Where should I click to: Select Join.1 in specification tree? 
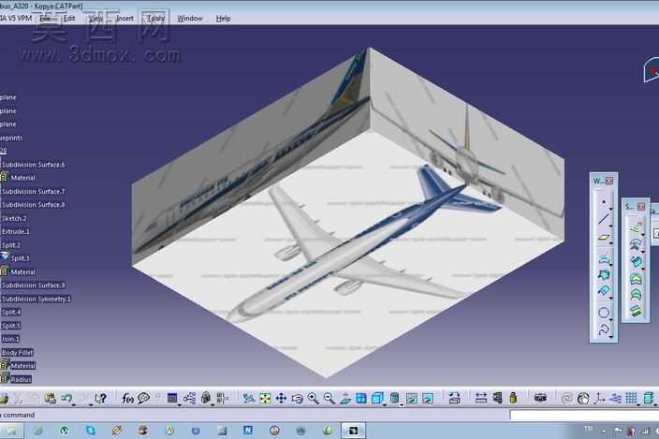coord(10,339)
